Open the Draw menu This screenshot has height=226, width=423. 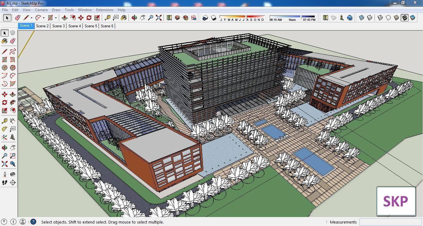tap(56, 10)
